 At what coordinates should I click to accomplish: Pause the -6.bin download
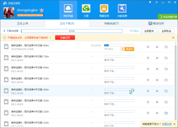click(x=148, y=69)
